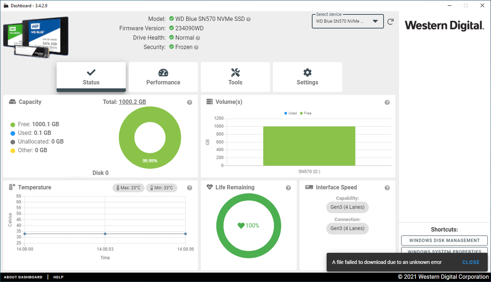Click the Used: 0.1 GB text

point(34,133)
